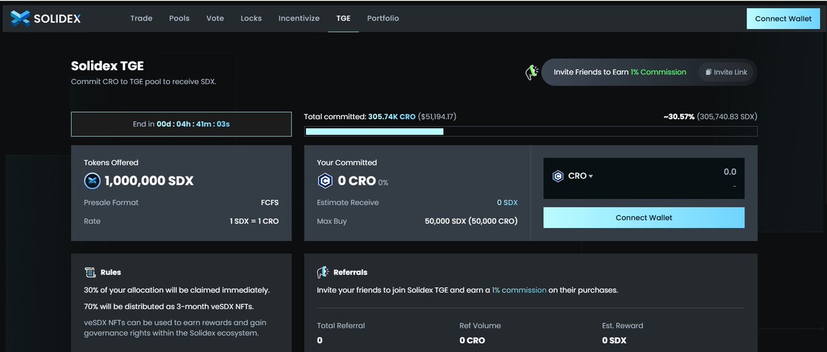Click the ~30.57% progress percentage
The image size is (827, 352).
[679, 117]
